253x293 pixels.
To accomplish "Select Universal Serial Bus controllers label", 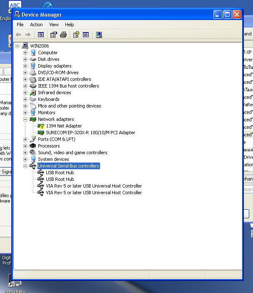I will click(69, 166).
